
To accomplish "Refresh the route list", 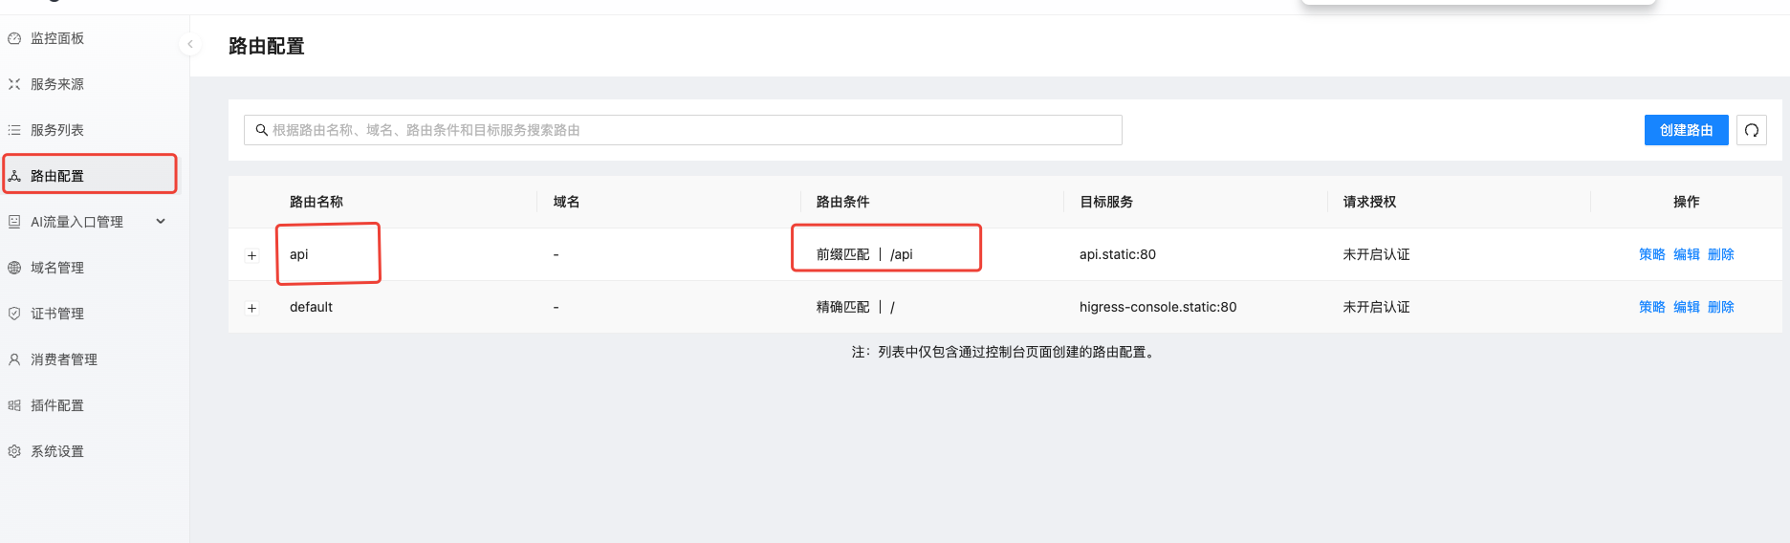I will coord(1752,130).
